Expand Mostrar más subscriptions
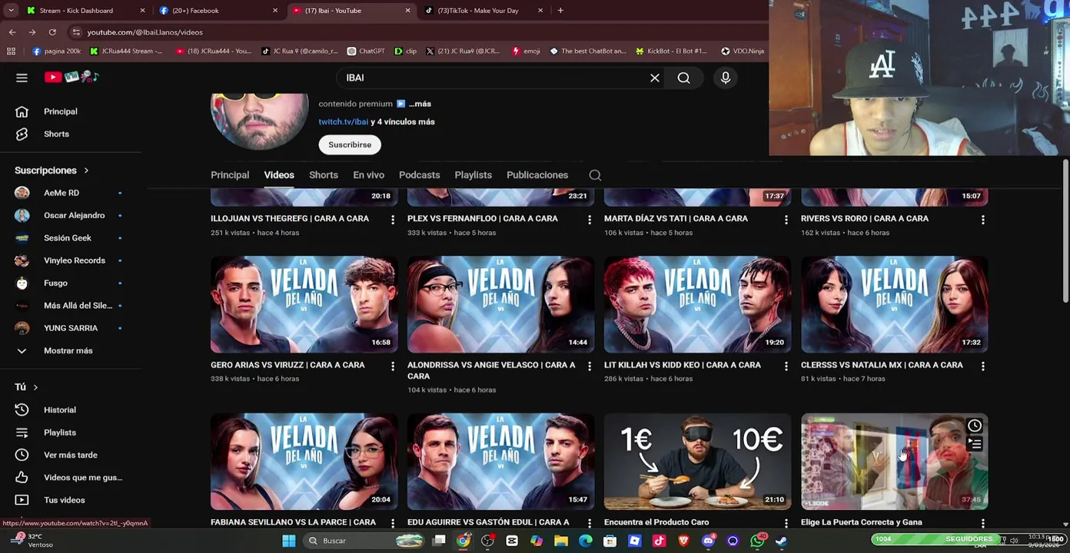 [x=68, y=351]
